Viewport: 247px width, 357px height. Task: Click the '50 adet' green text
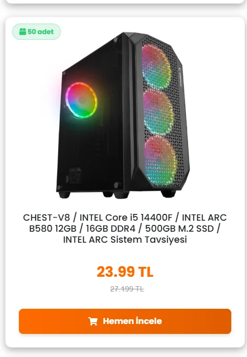pos(40,31)
